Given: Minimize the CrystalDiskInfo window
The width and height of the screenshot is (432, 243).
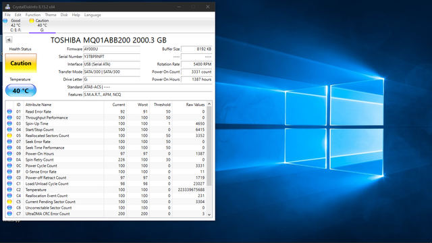Looking at the screenshot, I should [179, 7].
